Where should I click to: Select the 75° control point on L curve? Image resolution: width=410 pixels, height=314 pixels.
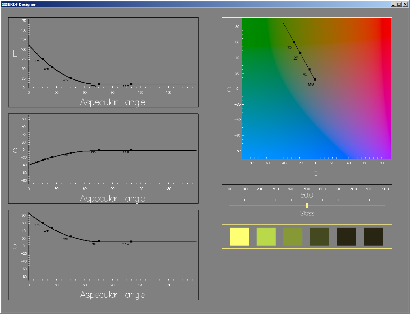[x=99, y=84]
